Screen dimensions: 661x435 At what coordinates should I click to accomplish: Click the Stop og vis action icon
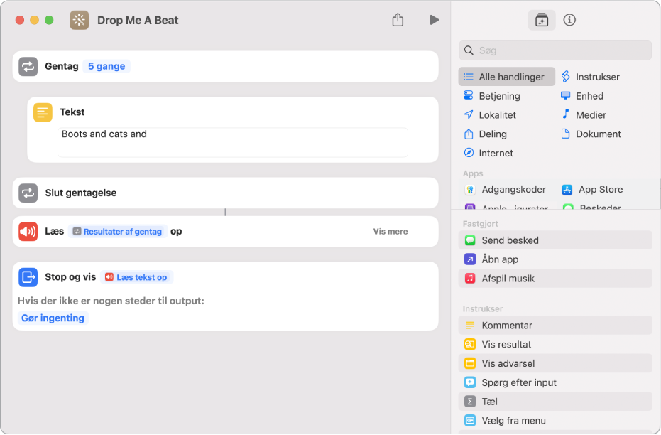[x=28, y=277]
